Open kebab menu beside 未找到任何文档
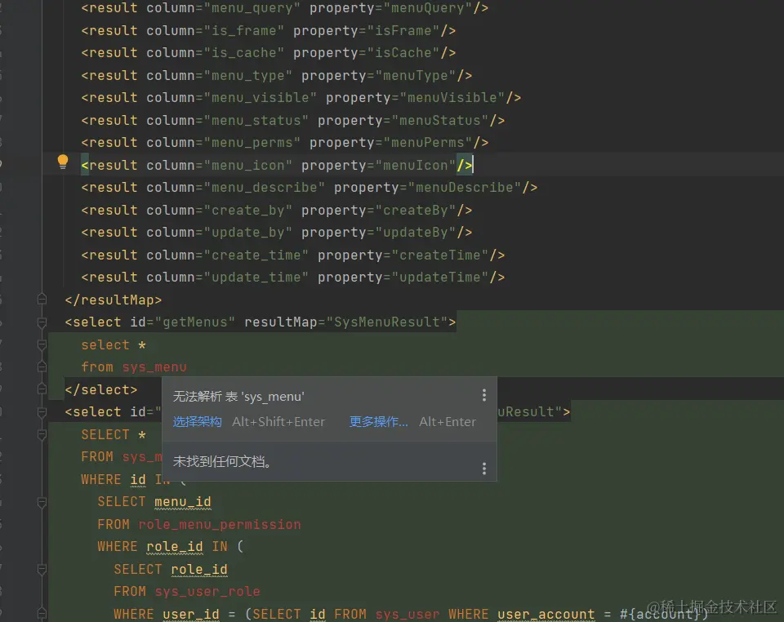The height and width of the screenshot is (622, 784). [x=484, y=468]
